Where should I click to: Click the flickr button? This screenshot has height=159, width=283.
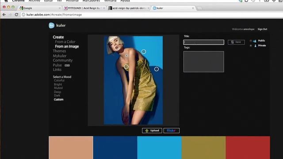coord(172,131)
